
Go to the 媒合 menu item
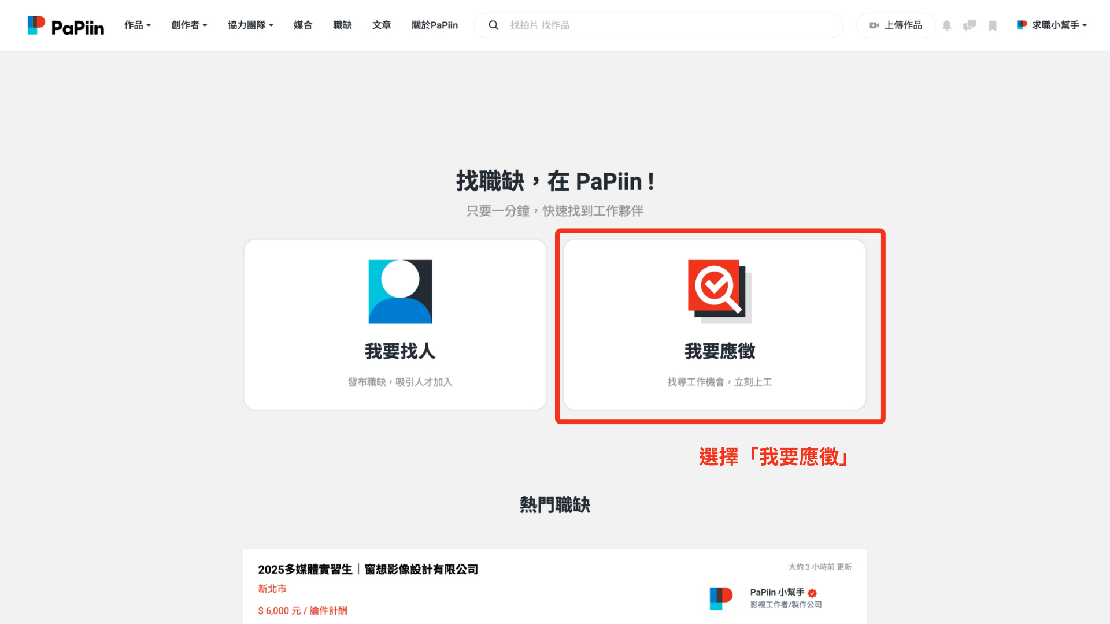point(303,25)
